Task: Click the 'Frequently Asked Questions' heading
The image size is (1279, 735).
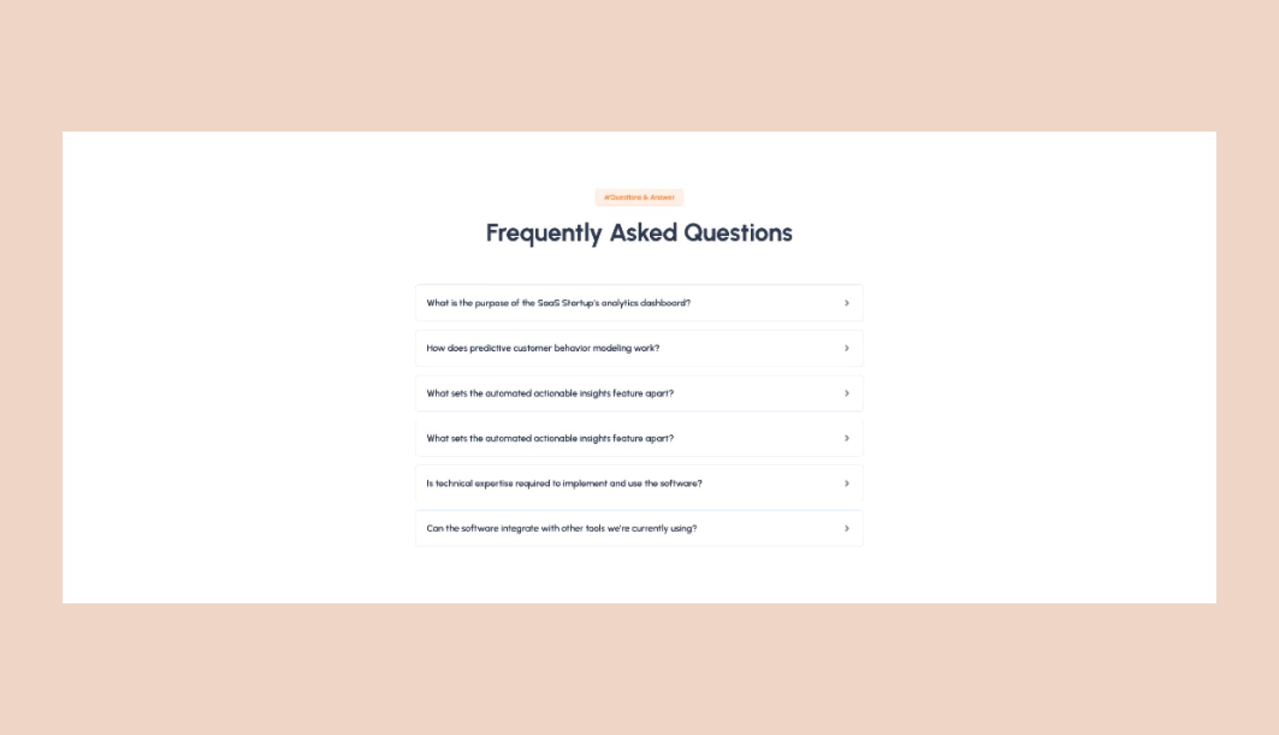Action: coord(639,233)
